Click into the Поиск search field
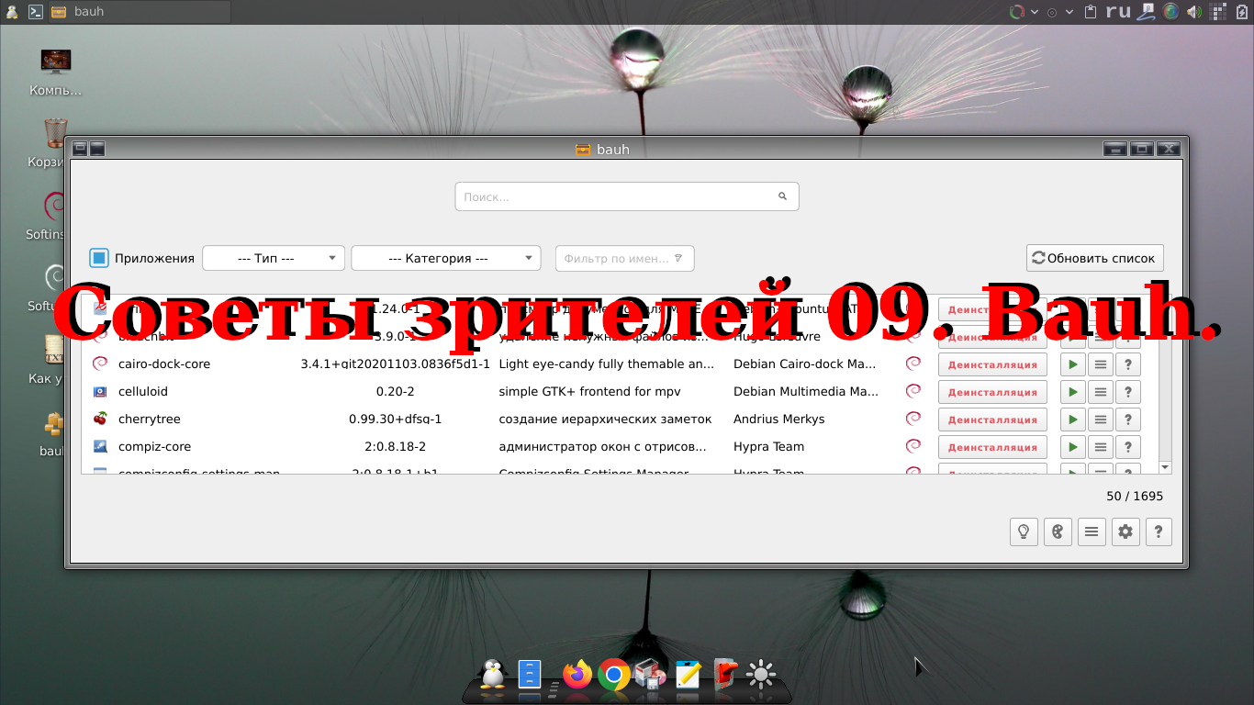Screen dimensions: 1254x705 pyautogui.click(x=627, y=196)
